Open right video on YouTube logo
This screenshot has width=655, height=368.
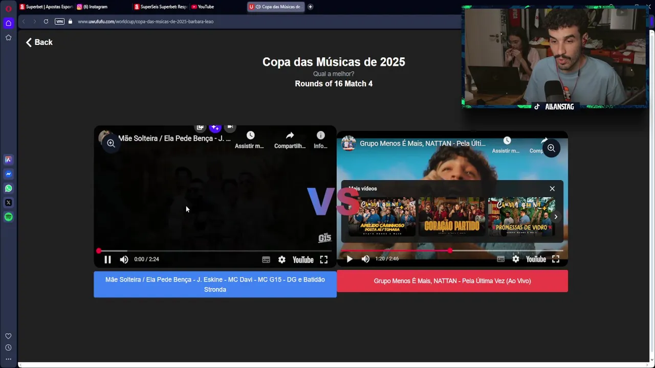pyautogui.click(x=536, y=259)
